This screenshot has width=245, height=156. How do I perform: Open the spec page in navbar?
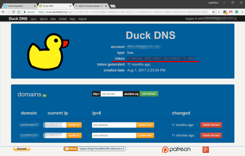click(x=34, y=19)
